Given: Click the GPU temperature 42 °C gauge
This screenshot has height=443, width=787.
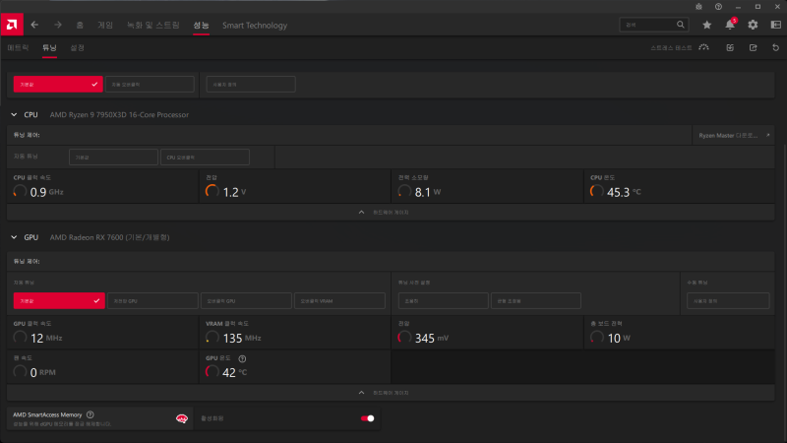Looking at the screenshot, I should pyautogui.click(x=212, y=372).
